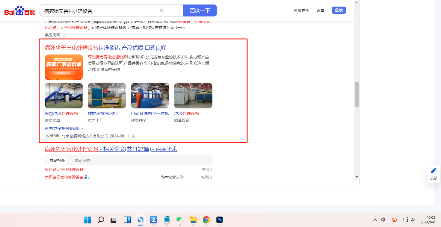Click 查看更多相关信息>> link
This screenshot has height=227, width=441.
64,128
